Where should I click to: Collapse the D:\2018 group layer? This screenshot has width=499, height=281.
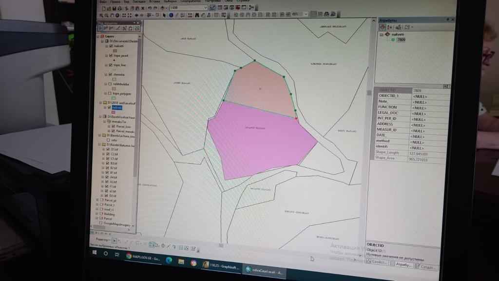(101, 102)
